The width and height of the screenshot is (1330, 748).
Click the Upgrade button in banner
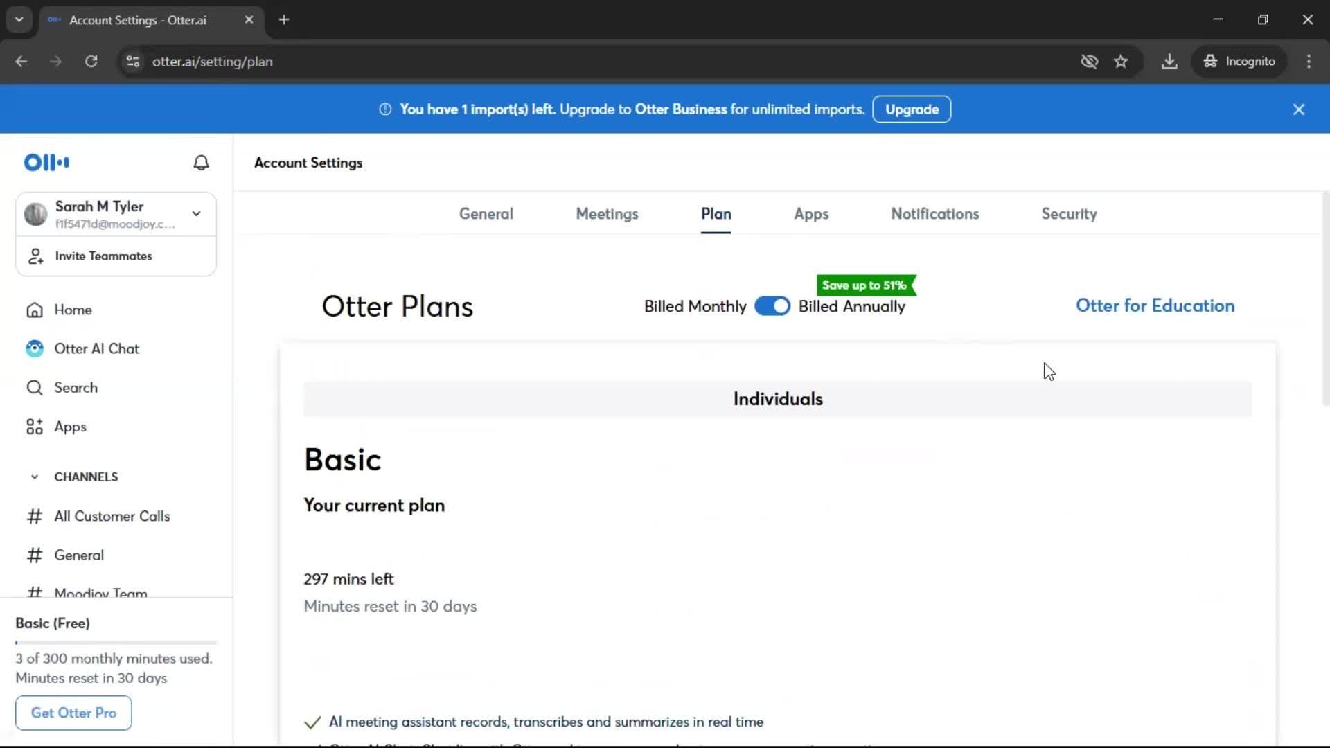(x=912, y=109)
